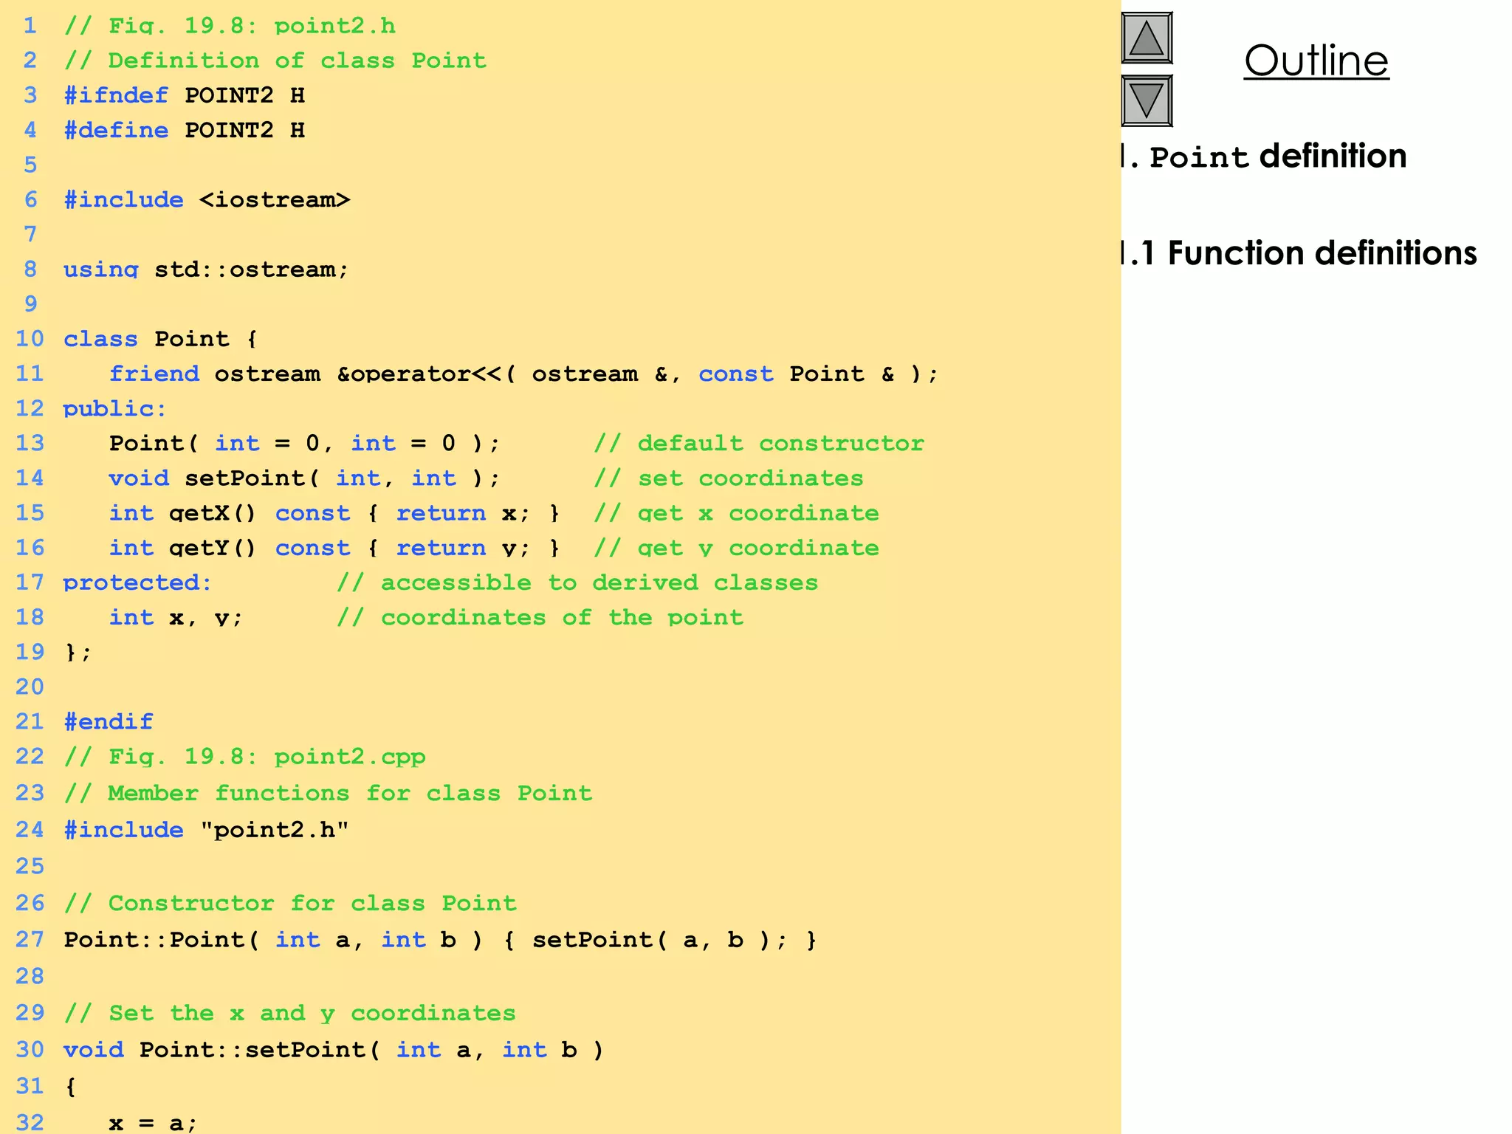Click the 'public:' access specifier
Screen dimensions: 1512x1134
115,408
